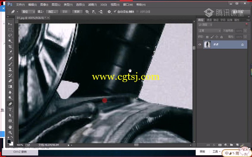The height and width of the screenshot is (157, 252).
Task: Add a layer mask
Action: pyautogui.click(x=220, y=145)
